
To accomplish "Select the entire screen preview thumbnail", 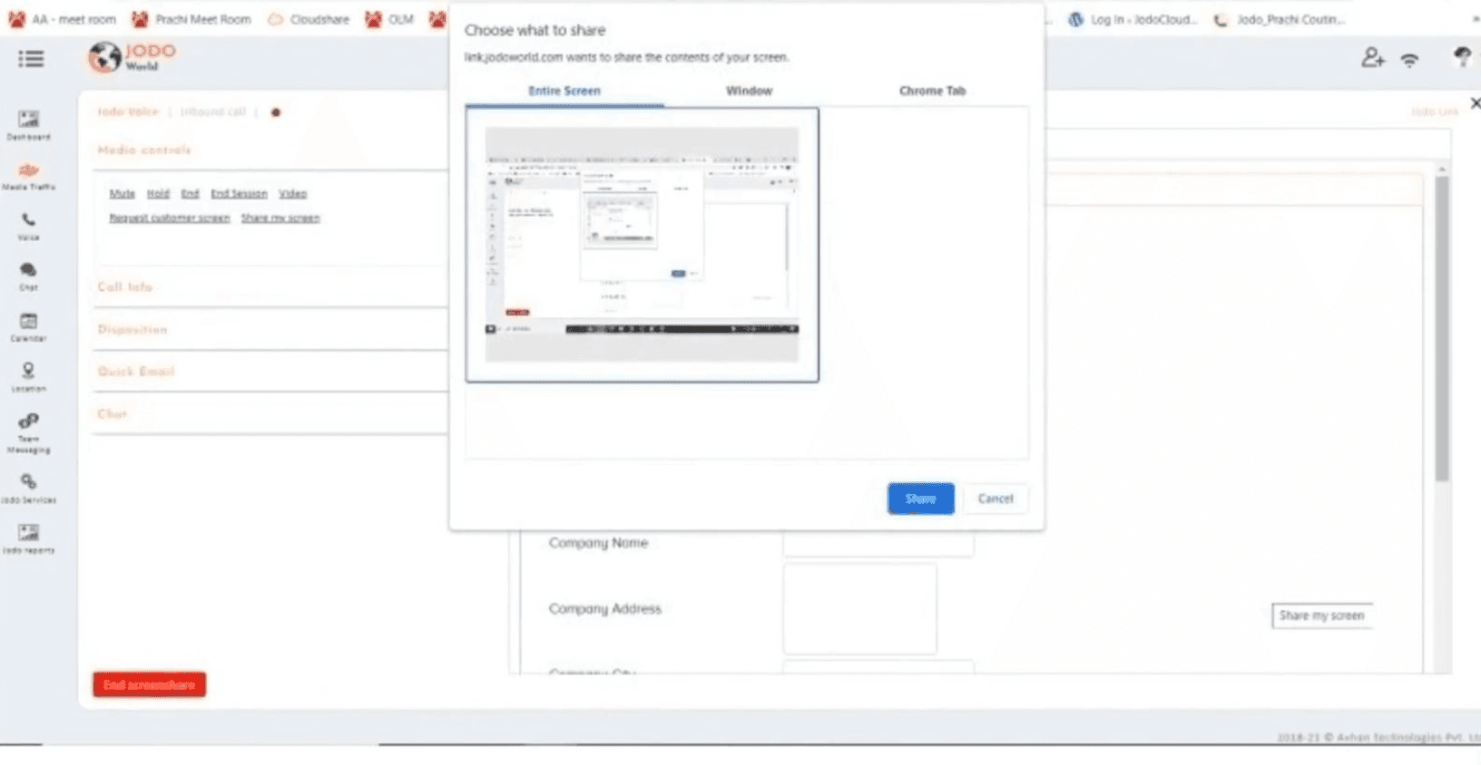I will click(642, 245).
